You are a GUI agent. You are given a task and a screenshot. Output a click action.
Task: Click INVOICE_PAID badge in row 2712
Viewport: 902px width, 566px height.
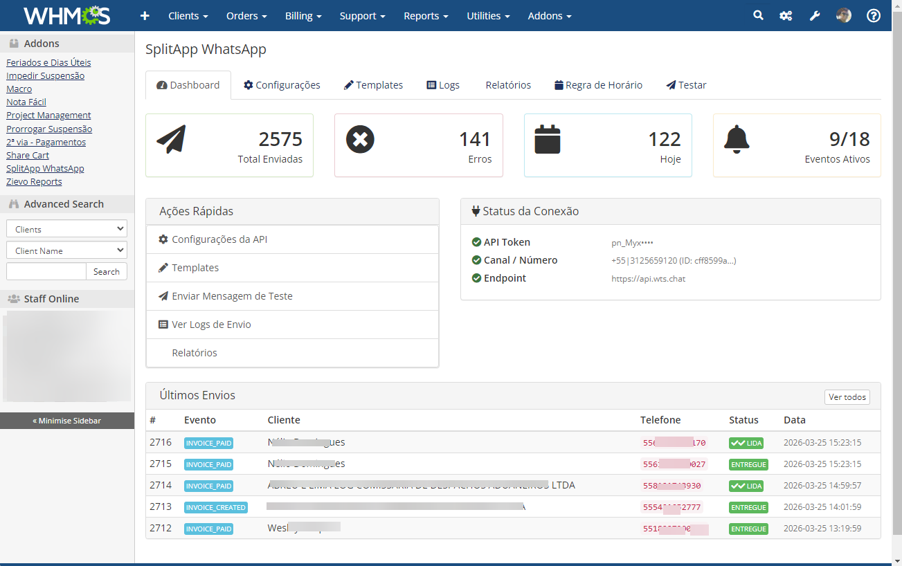(x=208, y=529)
